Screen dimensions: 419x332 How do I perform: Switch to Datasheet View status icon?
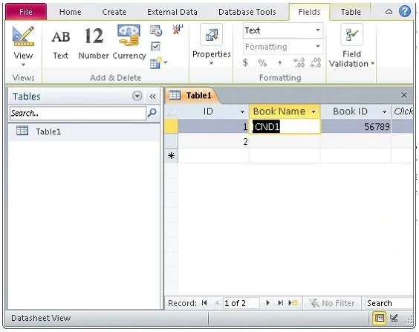tap(379, 318)
